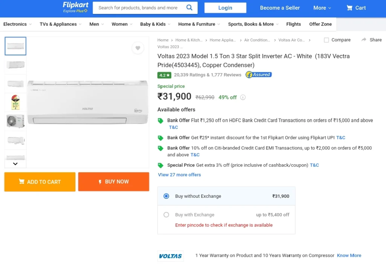Click the product search input field

click(138, 8)
